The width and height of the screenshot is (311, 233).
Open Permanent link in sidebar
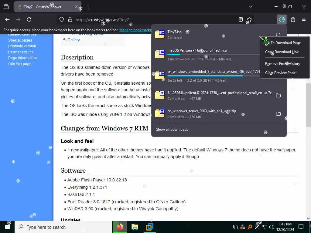[x=21, y=52]
